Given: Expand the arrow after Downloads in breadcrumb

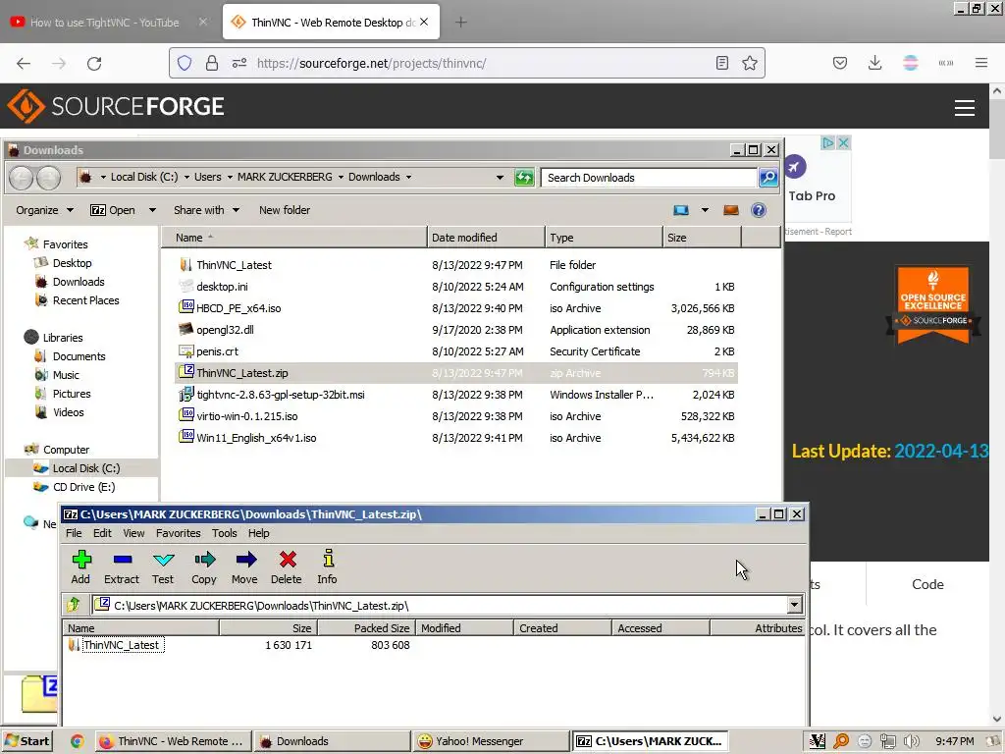Looking at the screenshot, I should (408, 177).
